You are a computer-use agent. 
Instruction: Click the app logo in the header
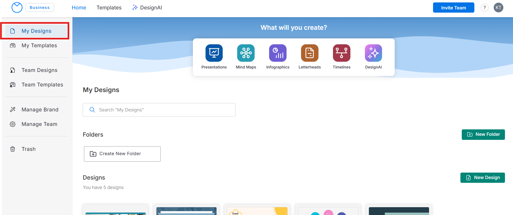[x=17, y=8]
